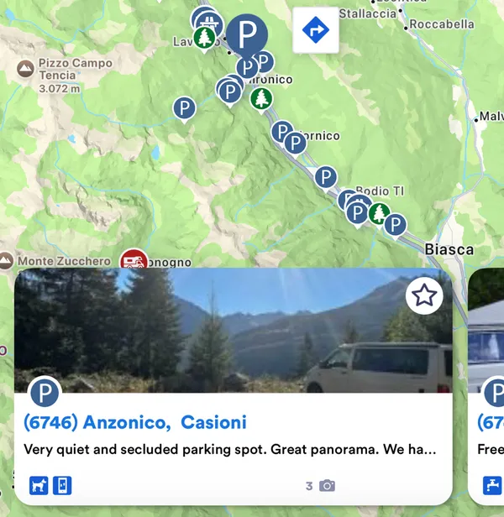504x517 pixels.
Task: Open the (6746) Anzonico, Casioni title link
Action: pyautogui.click(x=135, y=422)
